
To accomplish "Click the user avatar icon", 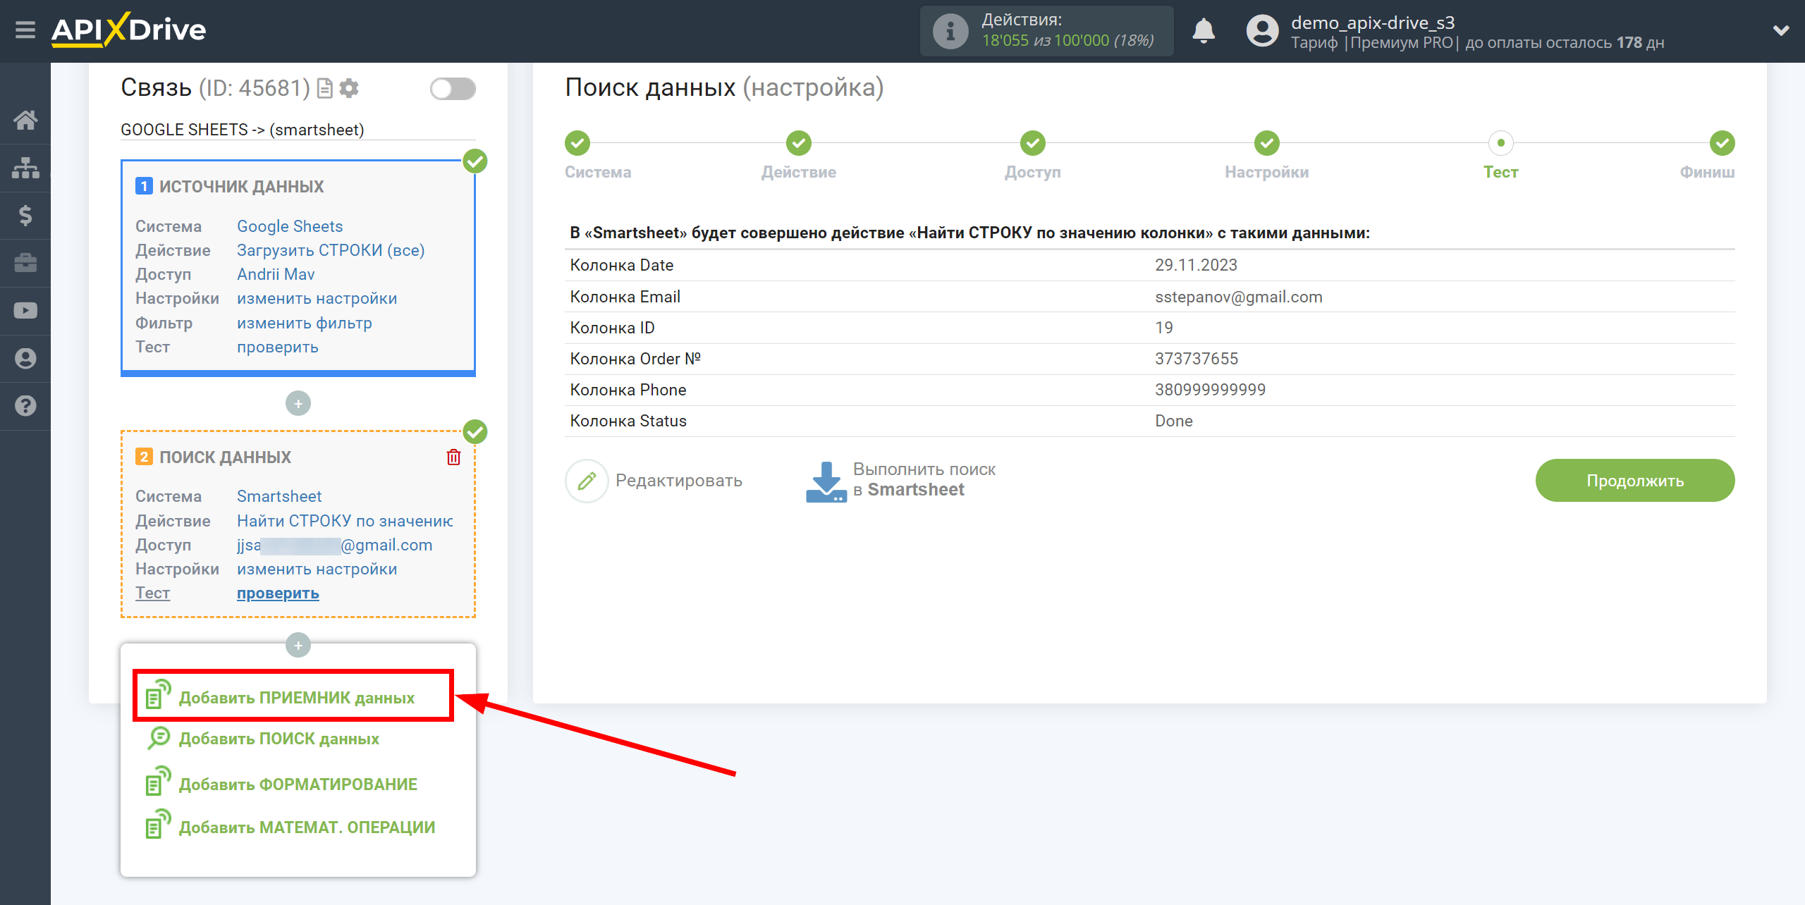I will (1262, 31).
